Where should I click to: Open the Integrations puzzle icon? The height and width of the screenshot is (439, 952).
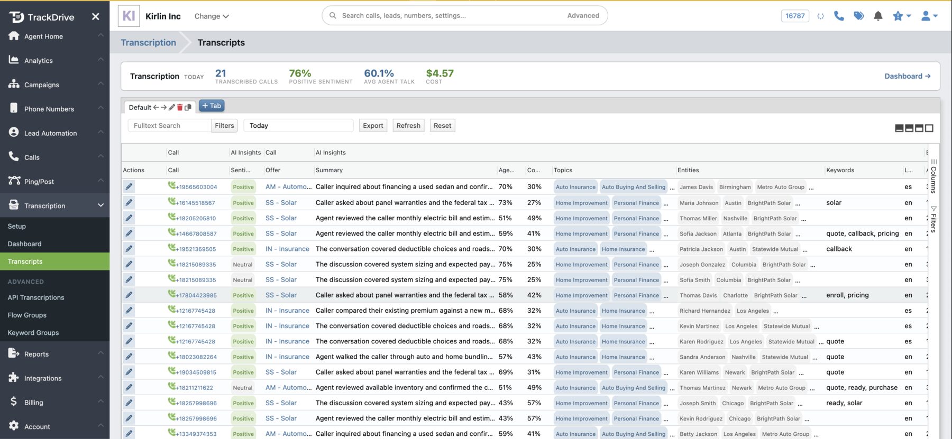pyautogui.click(x=14, y=377)
